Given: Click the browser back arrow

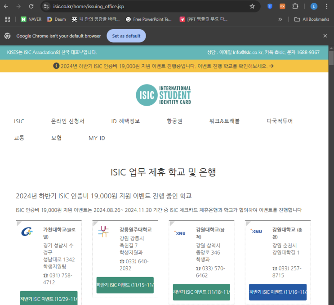Looking at the screenshot, I should pos(6,6).
